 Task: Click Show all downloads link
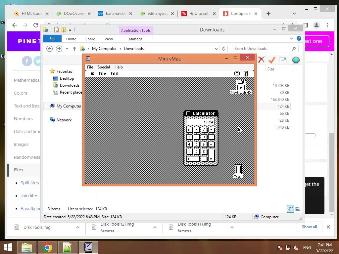point(310,227)
